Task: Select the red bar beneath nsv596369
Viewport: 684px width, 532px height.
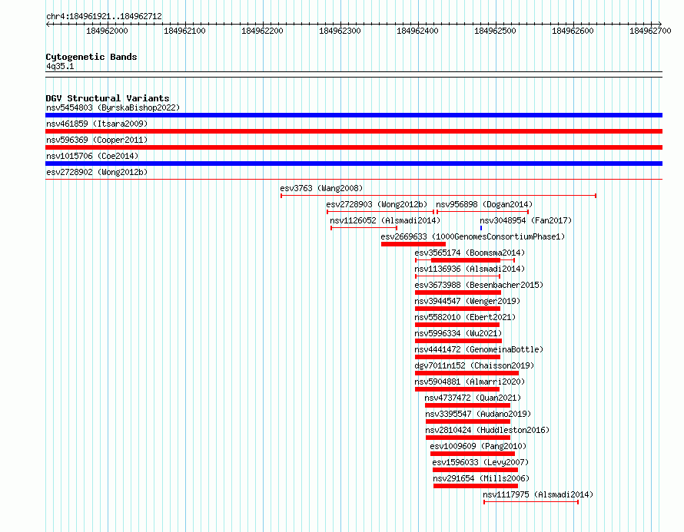Action: click(x=354, y=147)
